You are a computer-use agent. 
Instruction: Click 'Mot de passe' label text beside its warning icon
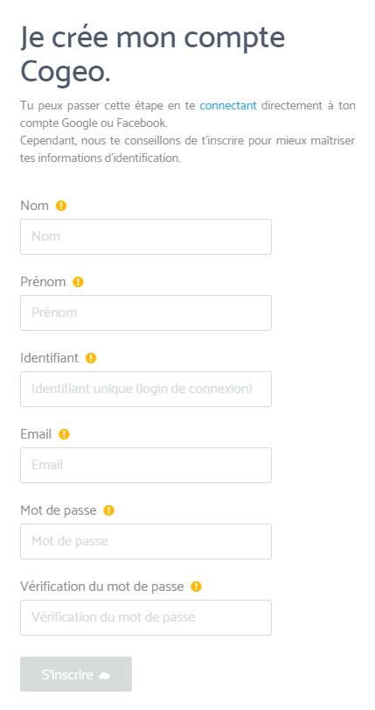click(59, 510)
